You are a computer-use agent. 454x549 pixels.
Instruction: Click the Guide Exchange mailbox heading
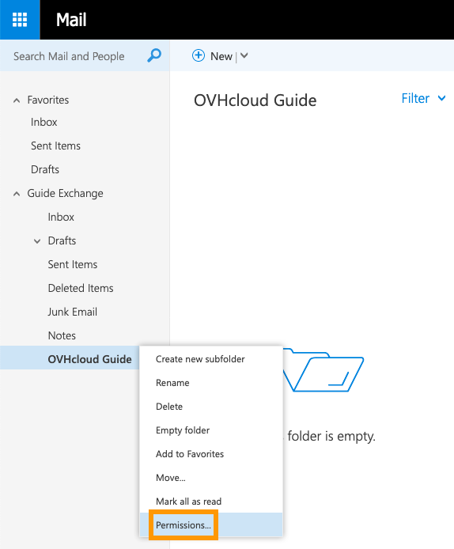coord(65,193)
